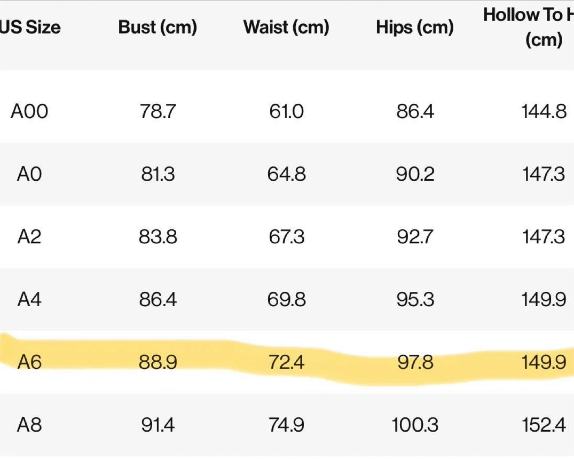Select the A4 size row label
The width and height of the screenshot is (574, 462).
tap(29, 299)
